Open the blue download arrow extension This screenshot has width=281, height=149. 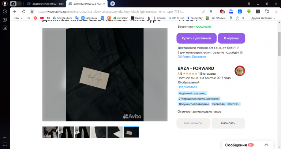pos(240,11)
